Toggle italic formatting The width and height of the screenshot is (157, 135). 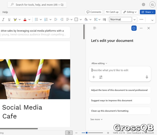pos(3,20)
